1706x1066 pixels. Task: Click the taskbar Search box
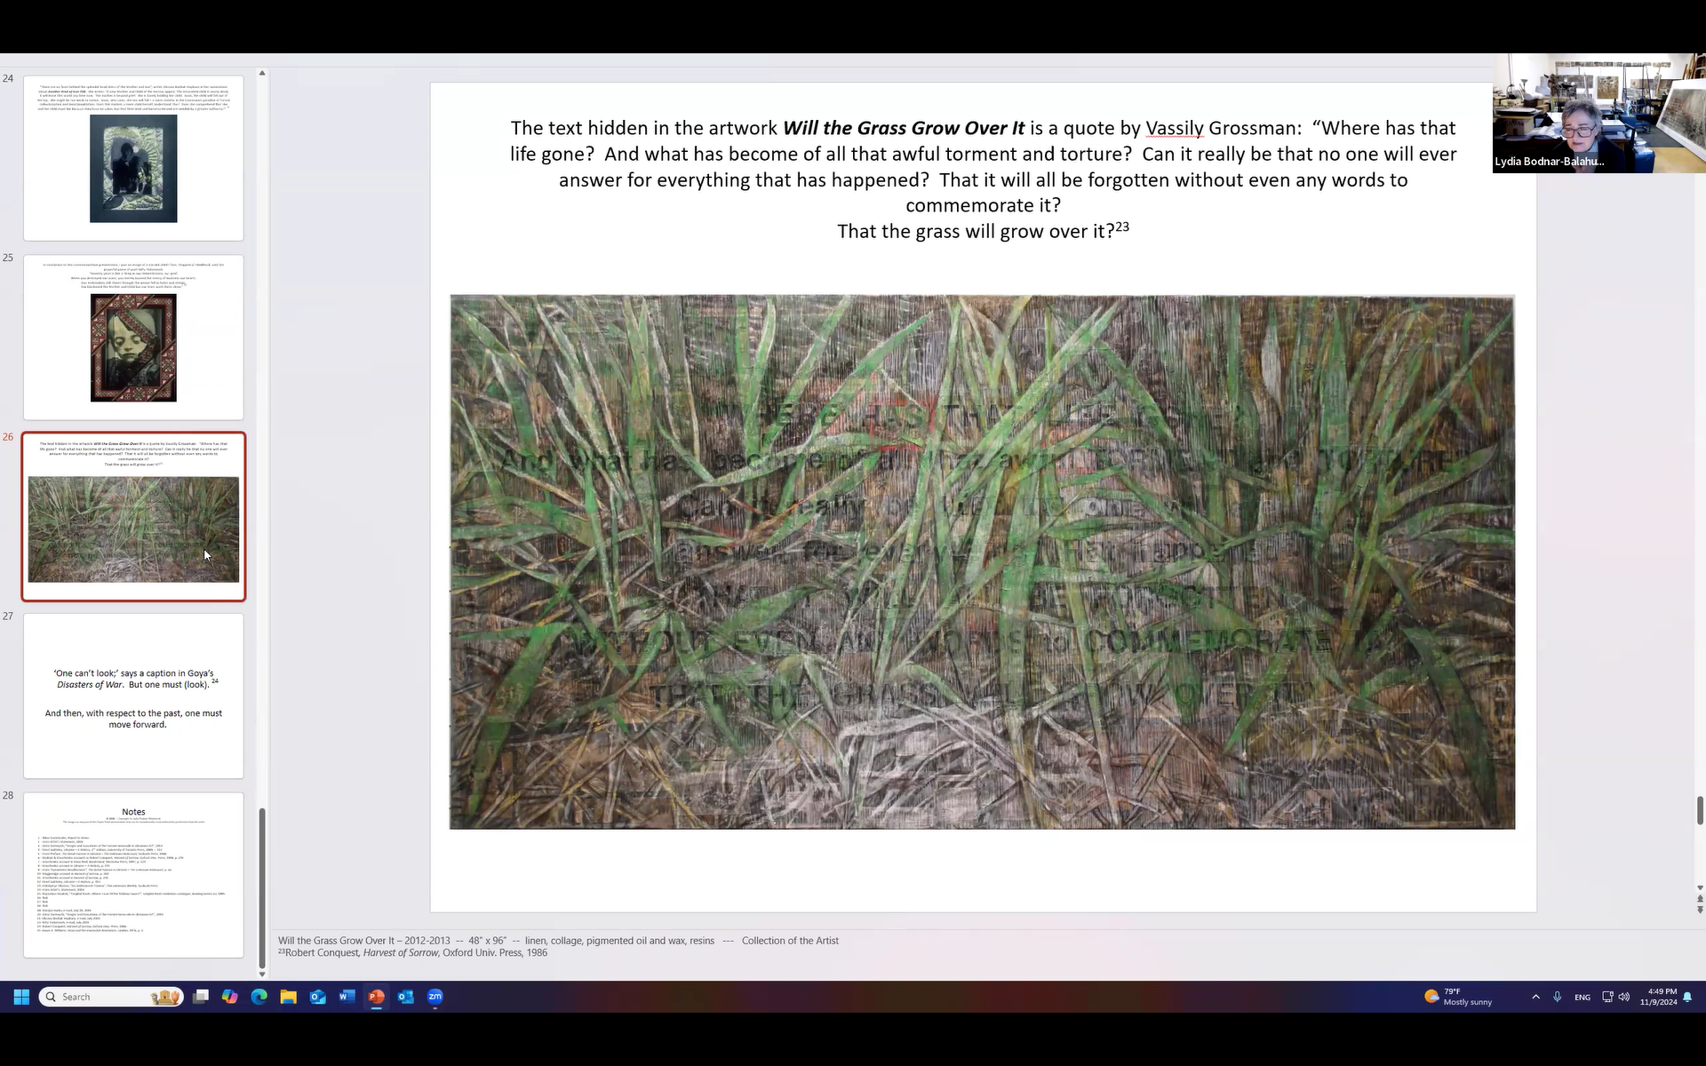pyautogui.click(x=98, y=997)
